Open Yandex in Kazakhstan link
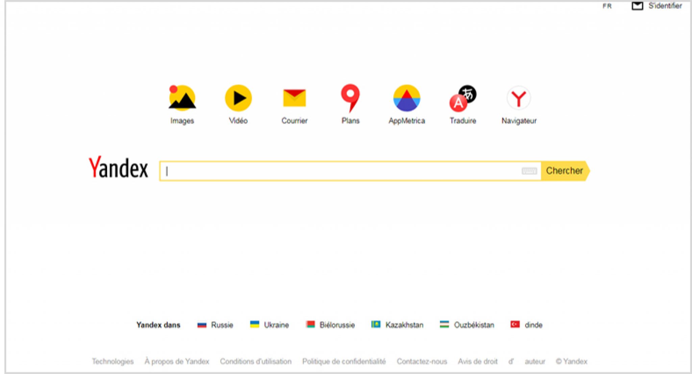Screen dimensions: 692x374 click(x=404, y=325)
